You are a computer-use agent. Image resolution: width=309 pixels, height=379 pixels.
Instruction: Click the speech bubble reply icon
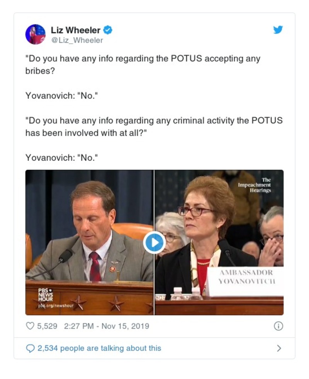pyautogui.click(x=30, y=348)
